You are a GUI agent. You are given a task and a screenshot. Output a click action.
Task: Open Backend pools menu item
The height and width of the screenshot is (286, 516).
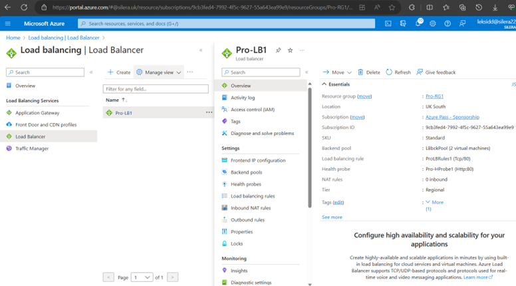pos(246,172)
